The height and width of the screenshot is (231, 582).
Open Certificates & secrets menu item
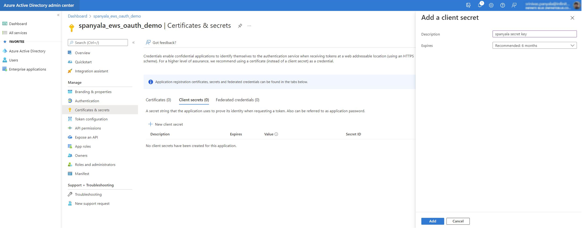100,110
